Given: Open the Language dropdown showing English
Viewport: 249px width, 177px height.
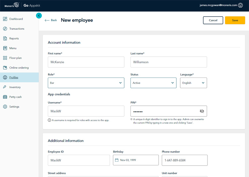Looking at the screenshot, I should pyautogui.click(x=194, y=83).
